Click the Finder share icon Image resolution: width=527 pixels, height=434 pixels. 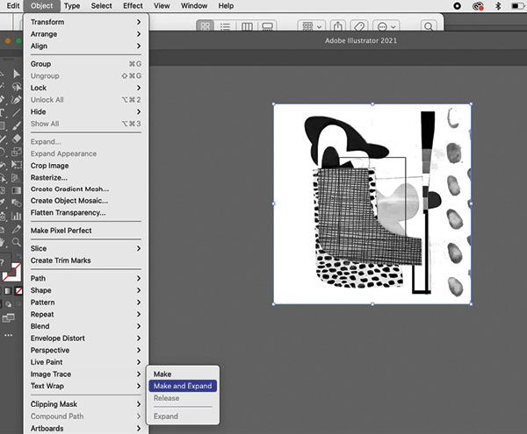(338, 26)
